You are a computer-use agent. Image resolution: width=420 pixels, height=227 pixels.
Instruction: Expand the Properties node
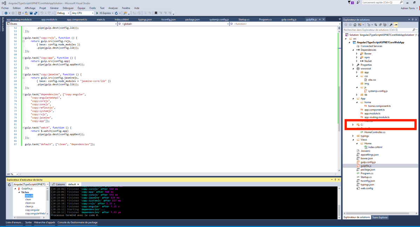click(353, 65)
